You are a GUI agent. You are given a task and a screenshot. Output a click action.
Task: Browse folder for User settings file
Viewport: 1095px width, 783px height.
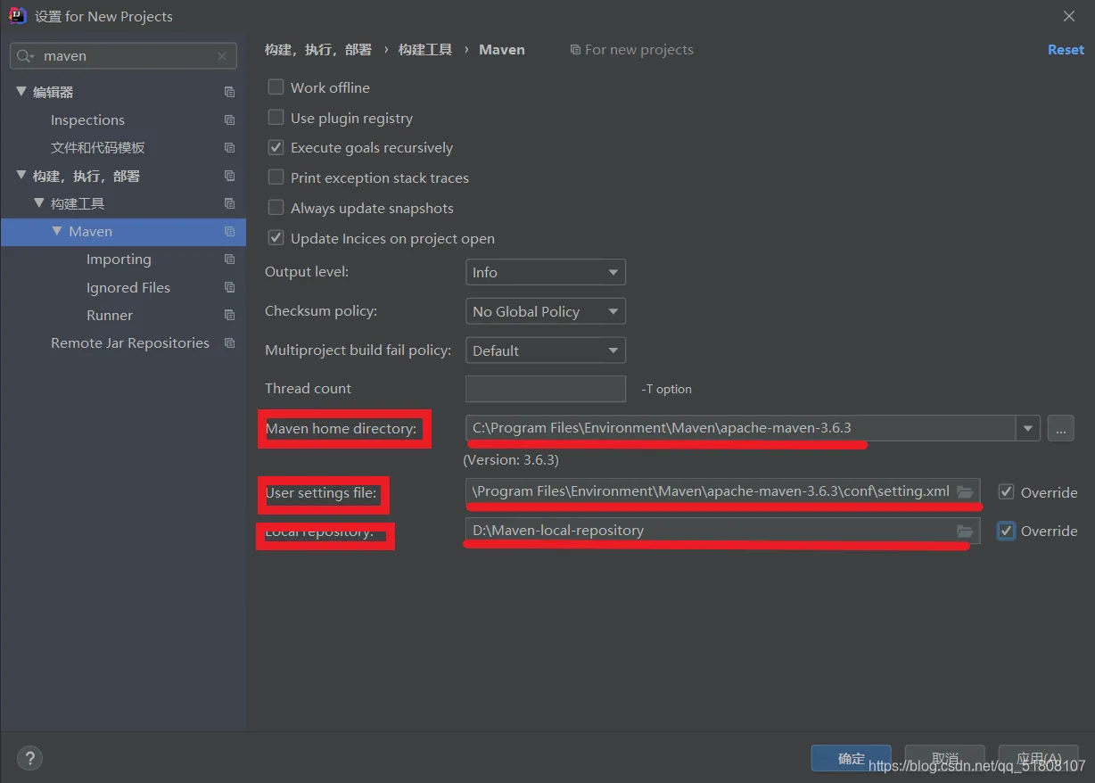965,491
